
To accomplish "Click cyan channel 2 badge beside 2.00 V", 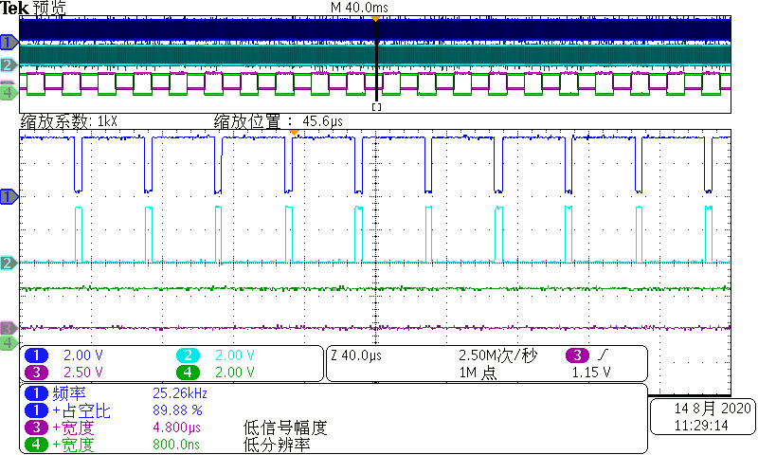I will 188,355.
